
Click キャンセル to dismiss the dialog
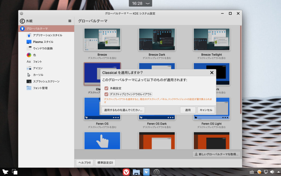coord(206,110)
